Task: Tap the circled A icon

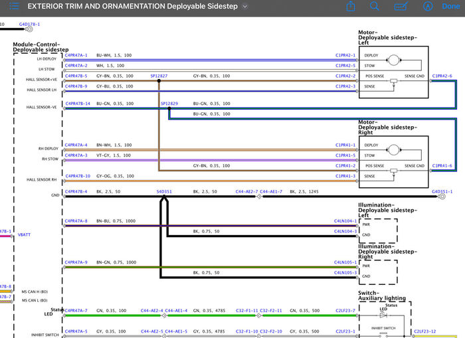Action: (x=428, y=6)
